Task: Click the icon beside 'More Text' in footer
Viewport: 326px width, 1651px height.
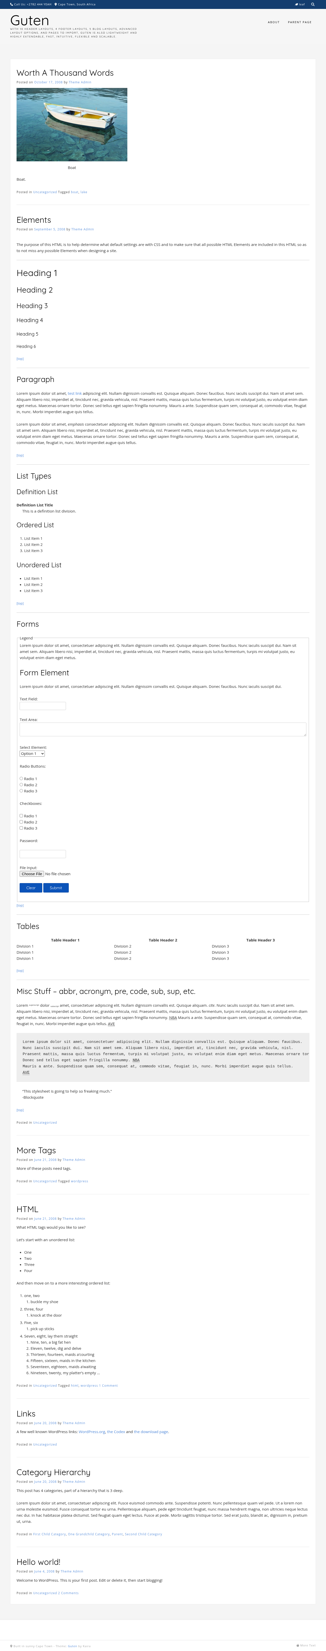Action: (298, 1645)
